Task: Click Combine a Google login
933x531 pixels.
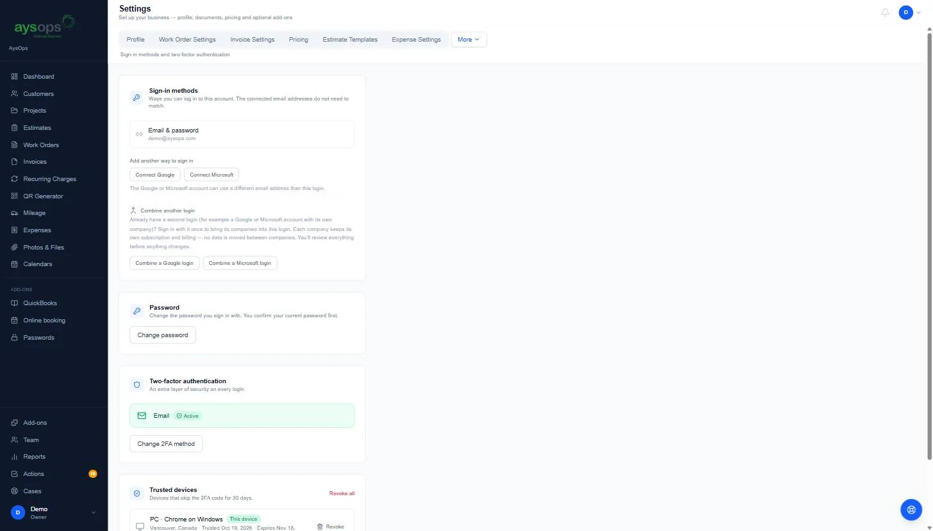Action: point(164,263)
